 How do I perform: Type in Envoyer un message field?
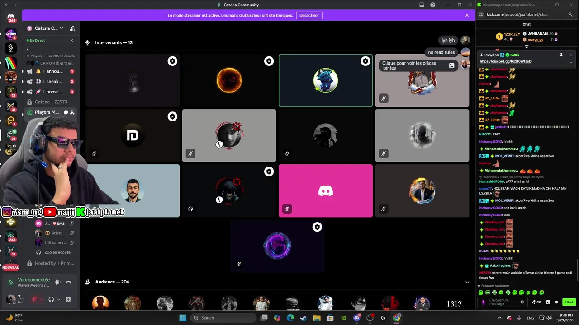(x=503, y=302)
